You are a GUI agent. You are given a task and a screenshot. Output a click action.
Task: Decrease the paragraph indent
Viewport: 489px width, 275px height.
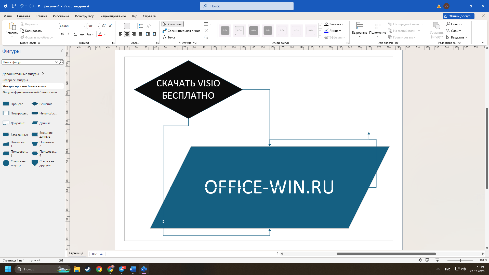(148, 34)
